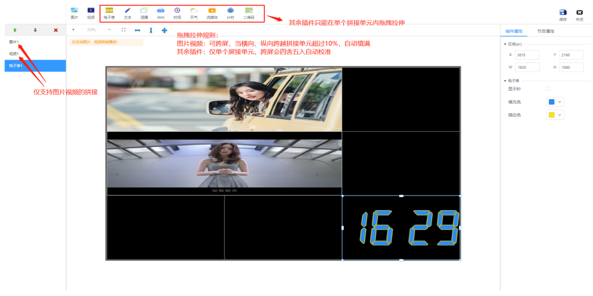This screenshot has width=593, height=296.
Task: Add a video (视频) component
Action: pos(91,13)
